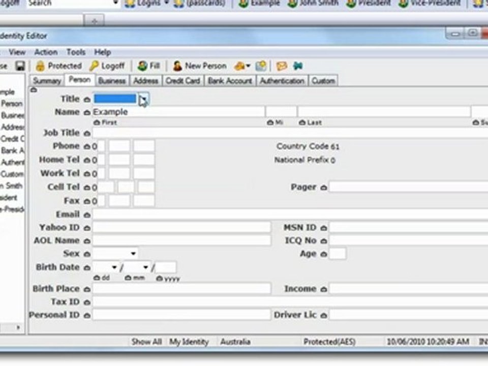Click the left panel scroll right arrow

[18, 327]
